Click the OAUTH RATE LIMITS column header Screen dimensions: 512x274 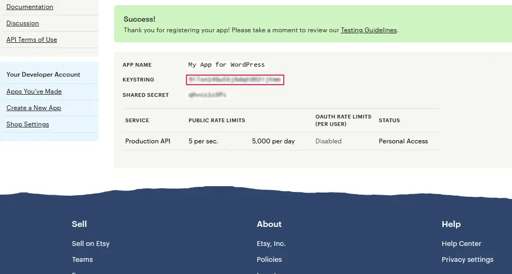tap(343, 120)
